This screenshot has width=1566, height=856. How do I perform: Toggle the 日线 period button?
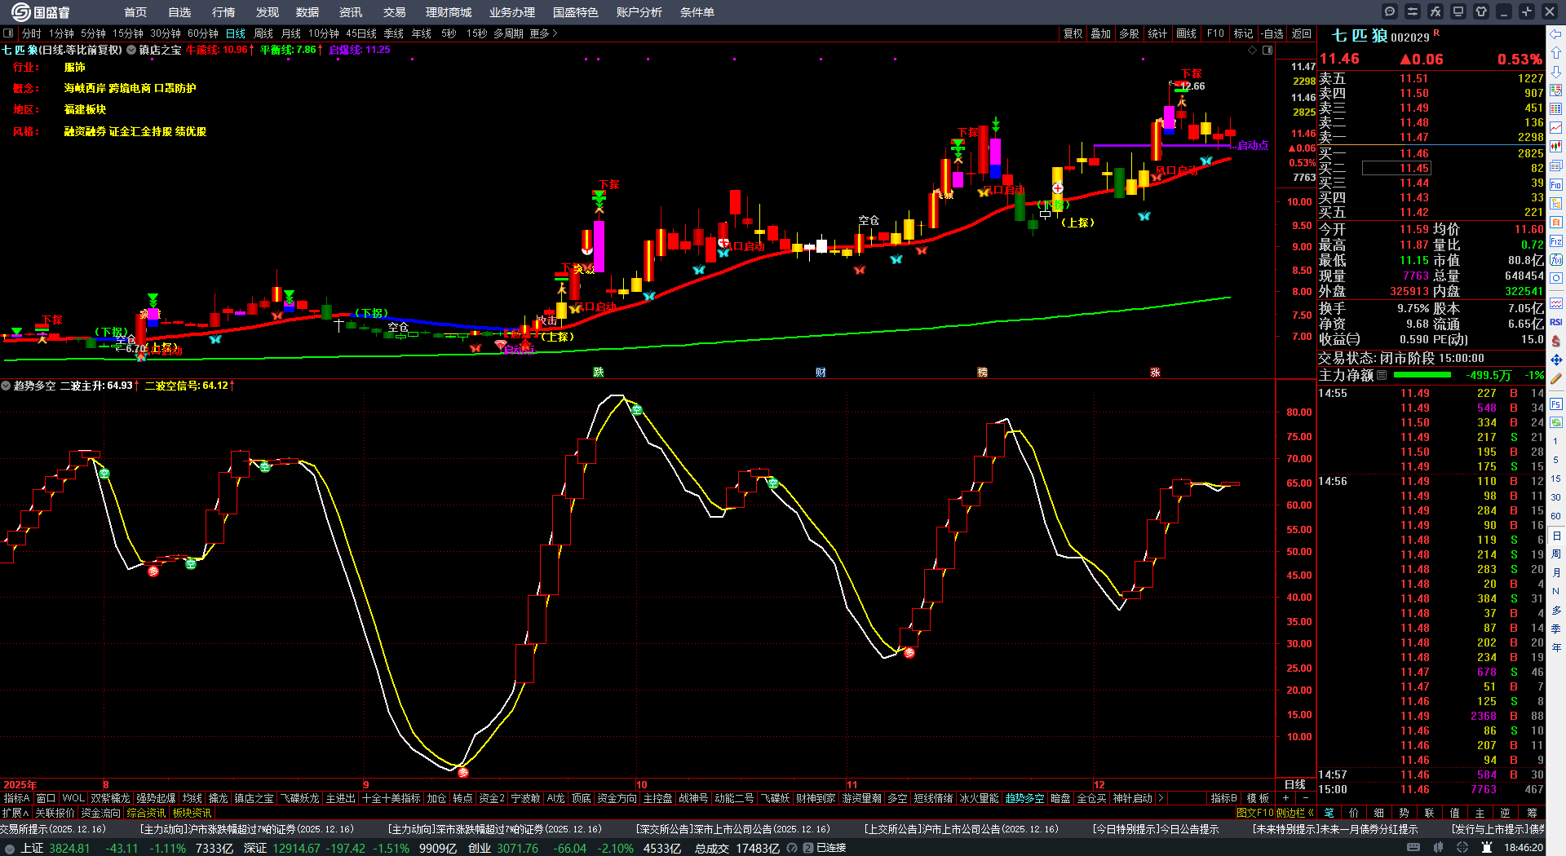click(236, 33)
